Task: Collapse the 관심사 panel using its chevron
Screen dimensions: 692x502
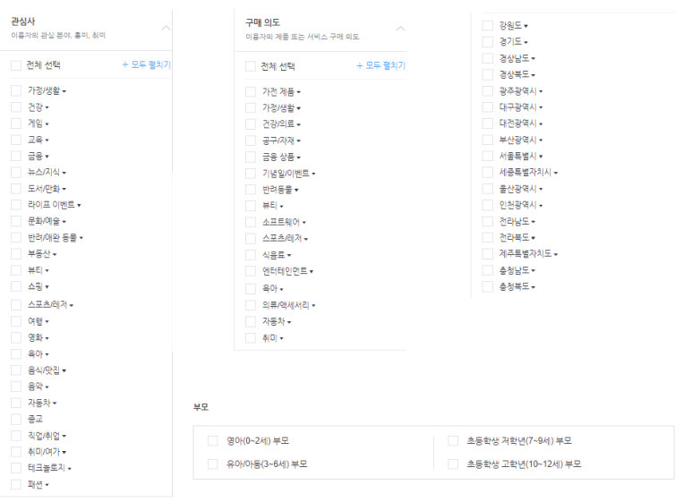Action: tap(165, 28)
